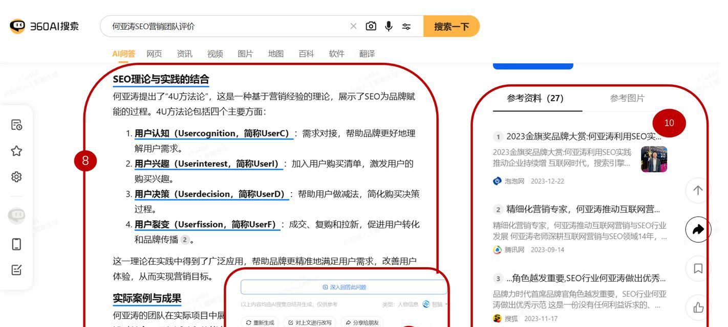This screenshot has height=327, width=728.
Task: Click 实际案例与成果 heading
Action: pyautogui.click(x=147, y=298)
